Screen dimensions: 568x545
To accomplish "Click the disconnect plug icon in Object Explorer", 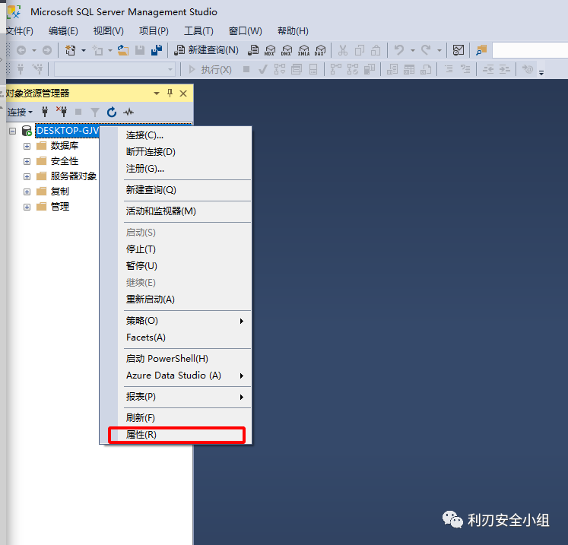I will [62, 112].
